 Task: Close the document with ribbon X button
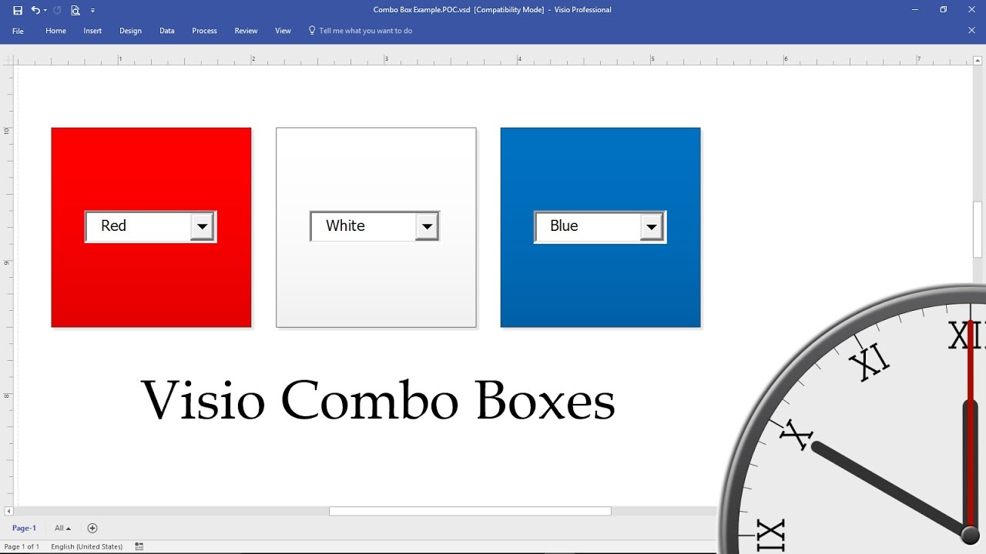tap(971, 30)
